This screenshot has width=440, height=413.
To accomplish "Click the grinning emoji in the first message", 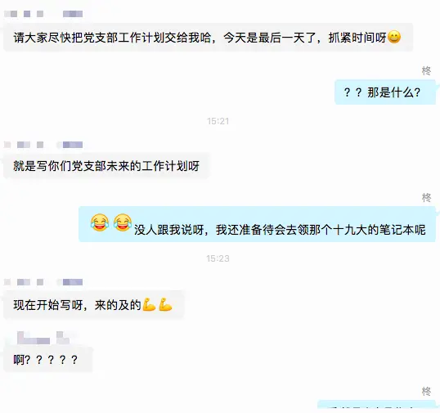I will pos(394,38).
